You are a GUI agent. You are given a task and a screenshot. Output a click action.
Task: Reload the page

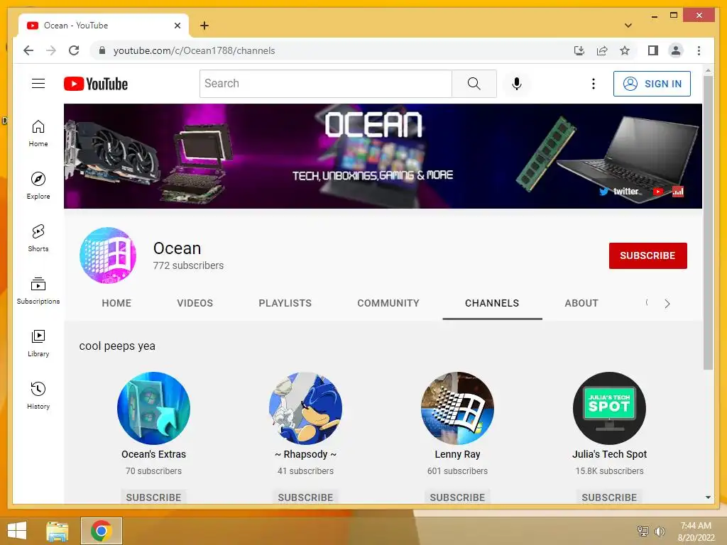[x=74, y=50]
